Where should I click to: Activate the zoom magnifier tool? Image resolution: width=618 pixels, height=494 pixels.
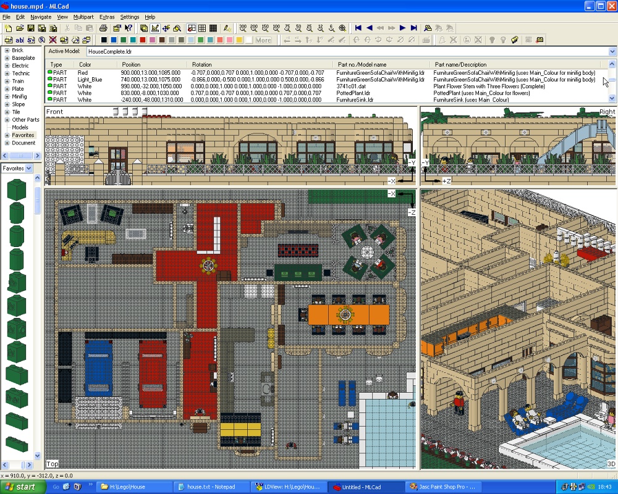(x=177, y=28)
